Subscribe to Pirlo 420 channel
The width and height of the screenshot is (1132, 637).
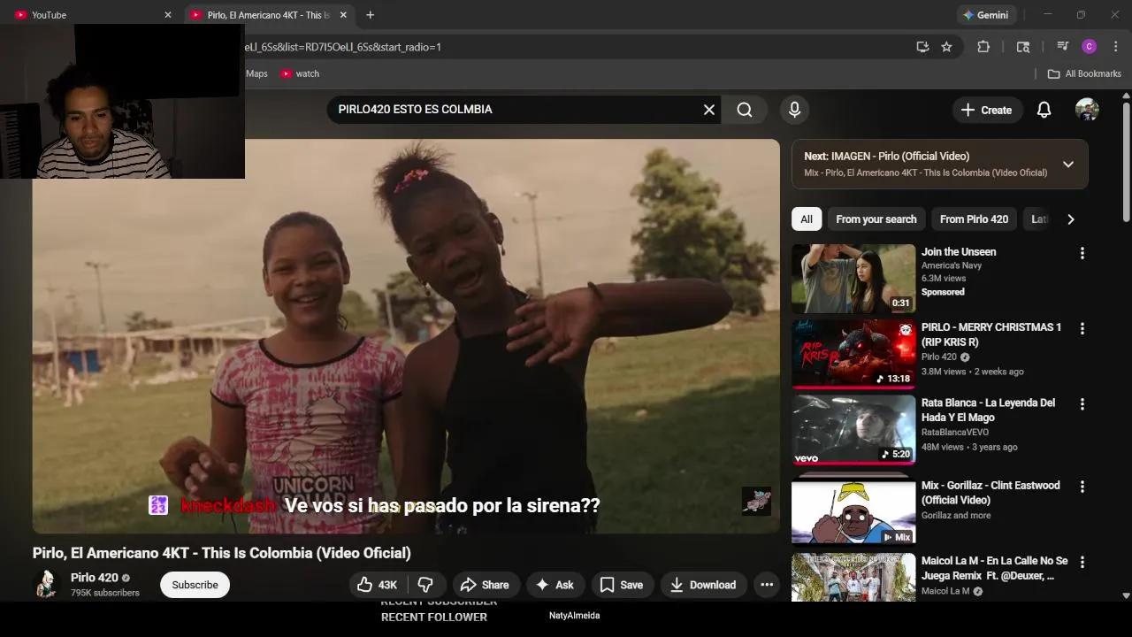pyautogui.click(x=195, y=585)
